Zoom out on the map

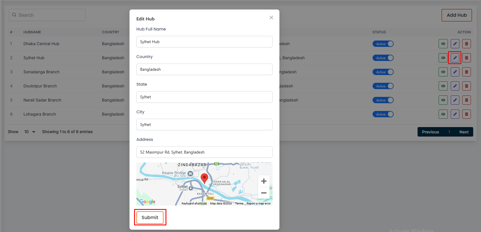pos(264,193)
